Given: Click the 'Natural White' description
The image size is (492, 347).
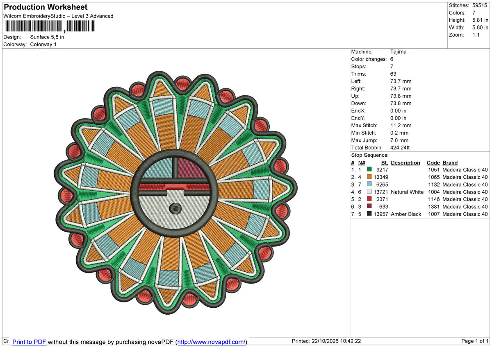Looking at the screenshot, I should tap(407, 192).
